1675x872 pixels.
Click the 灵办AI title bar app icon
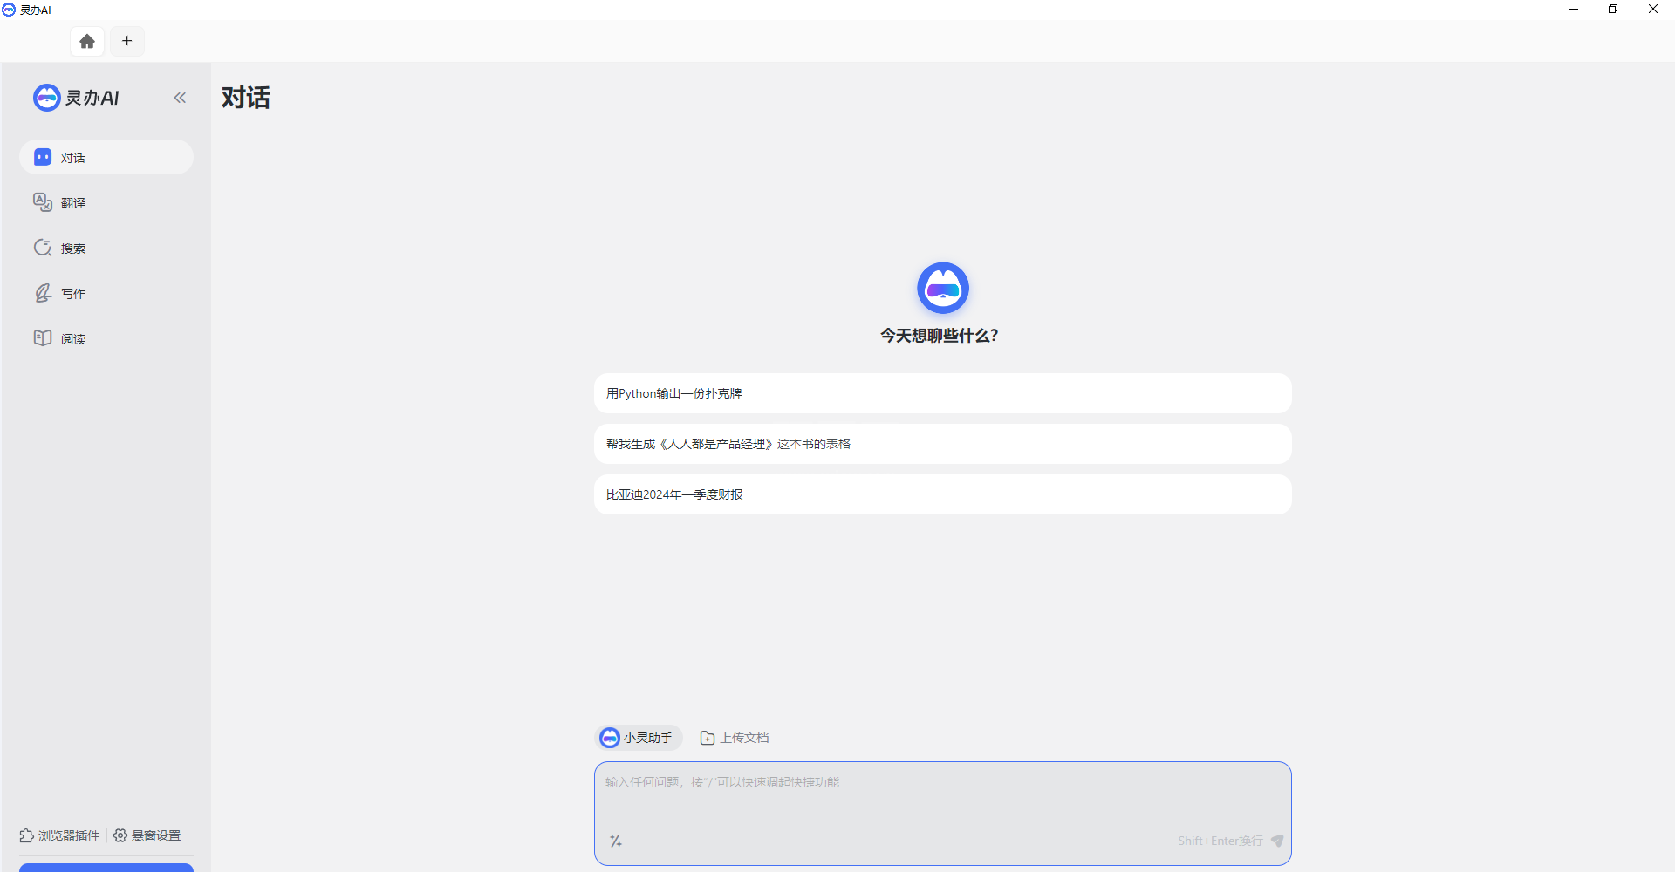[9, 10]
